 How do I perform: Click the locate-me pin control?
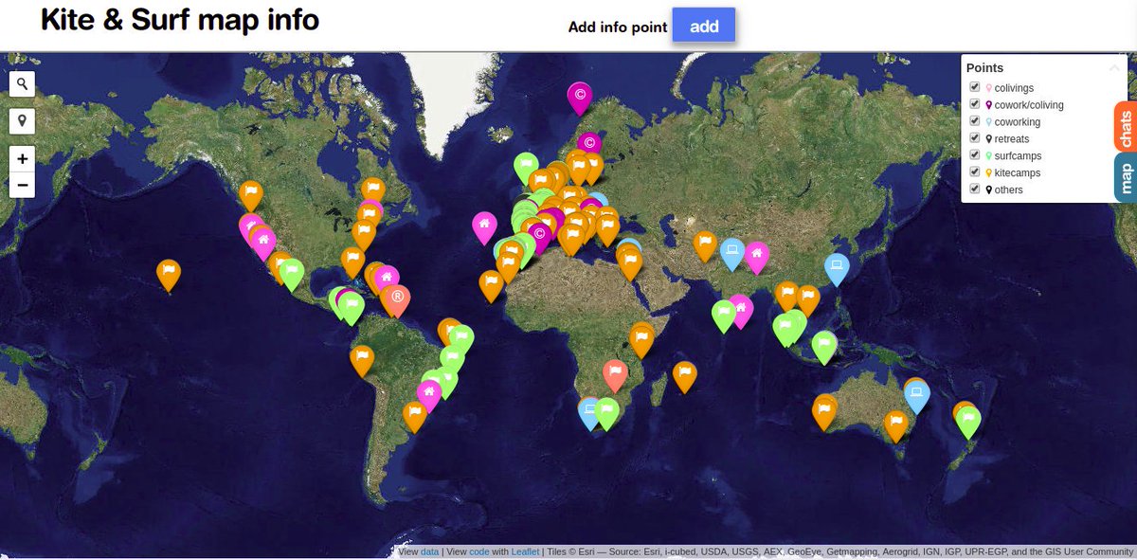(x=22, y=121)
